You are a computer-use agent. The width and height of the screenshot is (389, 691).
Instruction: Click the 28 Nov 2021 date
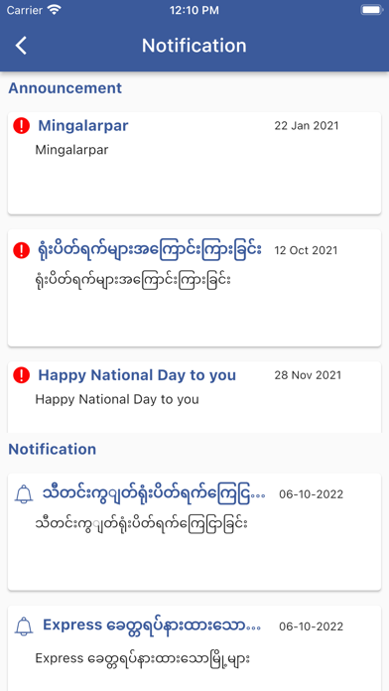(308, 375)
